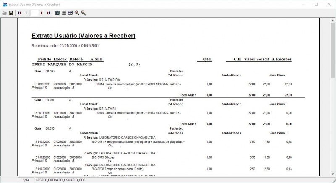The height and width of the screenshot is (183, 336).
Task: Click the Valor Solicit column header
Action: (257, 59)
